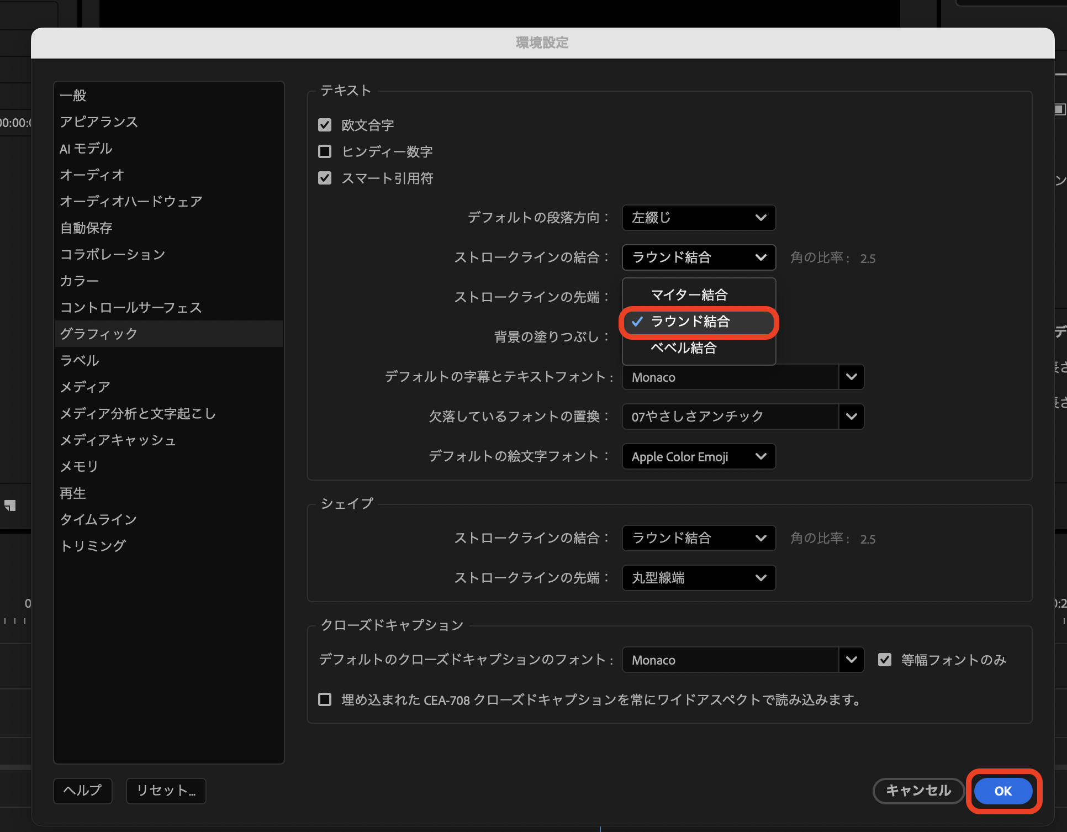Expand the shape ストロークラインの先端 dropdown
Viewport: 1067px width, 832px height.
tap(699, 578)
